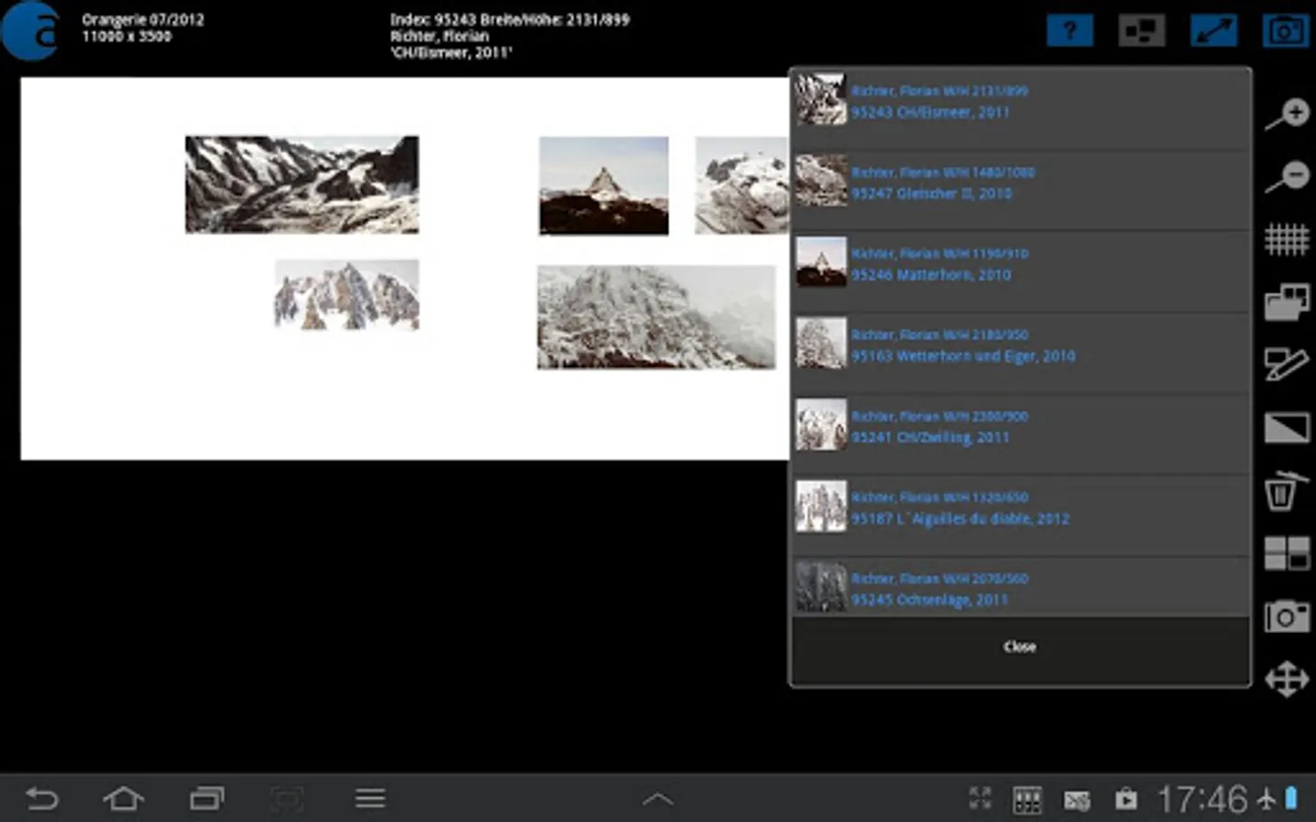Toggle the black-white contrast triangle icon
The height and width of the screenshot is (822, 1316).
1287,427
